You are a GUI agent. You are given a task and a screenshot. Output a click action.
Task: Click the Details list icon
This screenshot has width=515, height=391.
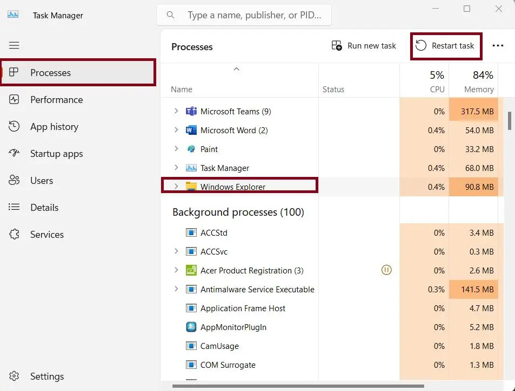pos(14,207)
